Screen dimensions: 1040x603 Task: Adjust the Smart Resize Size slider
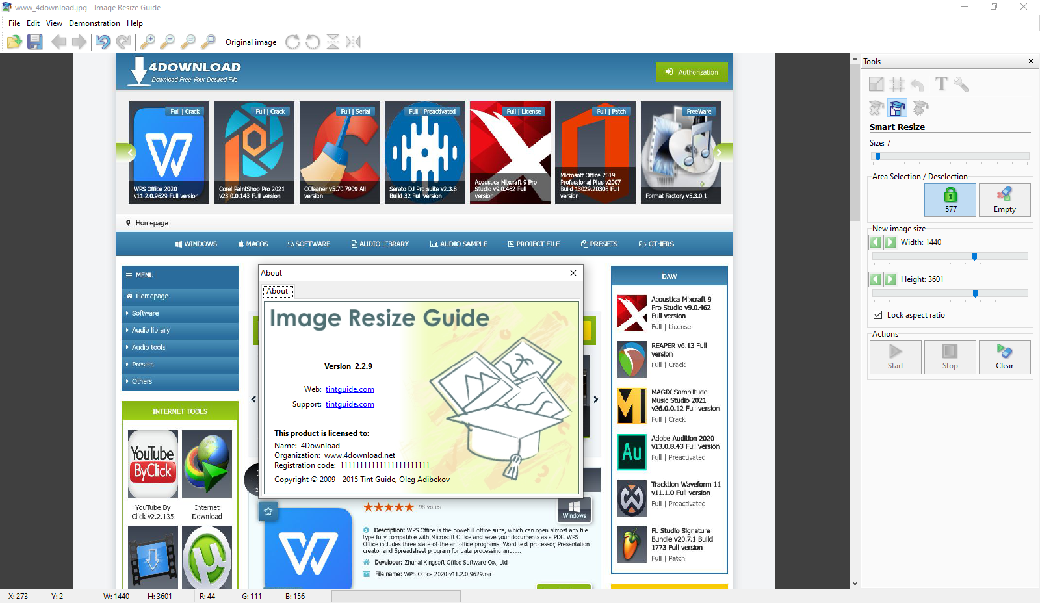click(x=950, y=156)
